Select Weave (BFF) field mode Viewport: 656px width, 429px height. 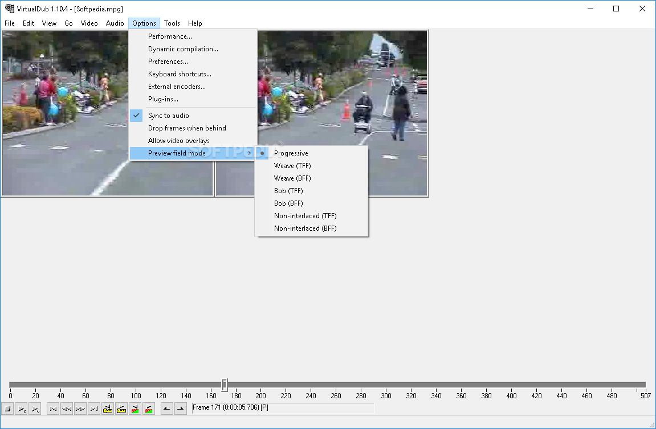[311, 178]
